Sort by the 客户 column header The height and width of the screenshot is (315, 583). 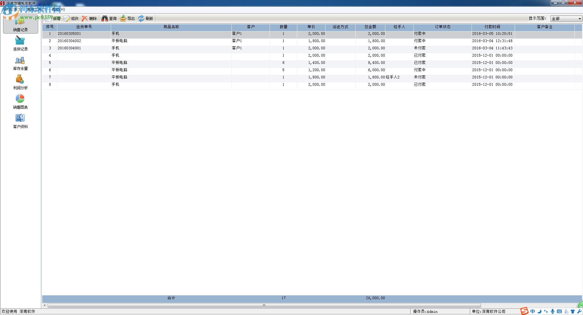point(251,27)
